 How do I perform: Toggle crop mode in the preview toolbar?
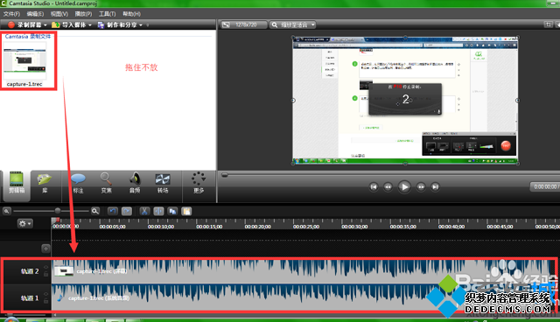[x=548, y=24]
